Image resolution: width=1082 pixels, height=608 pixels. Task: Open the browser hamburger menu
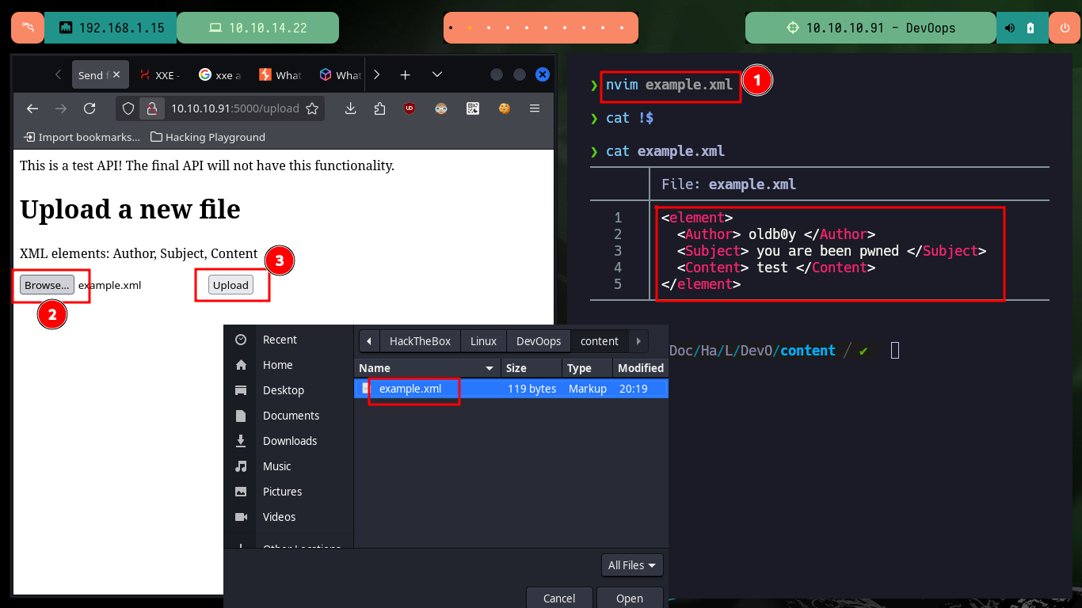535,108
